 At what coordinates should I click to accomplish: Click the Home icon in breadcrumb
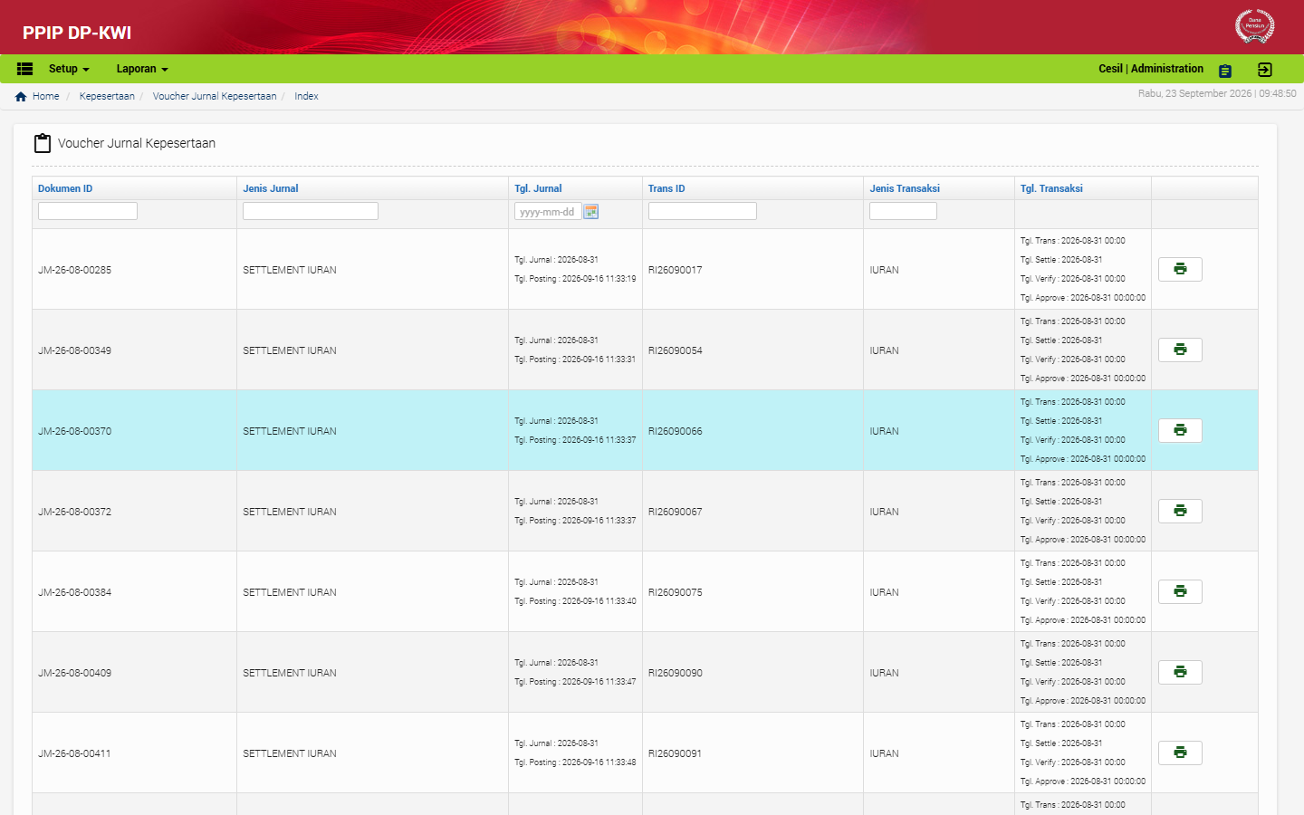21,96
